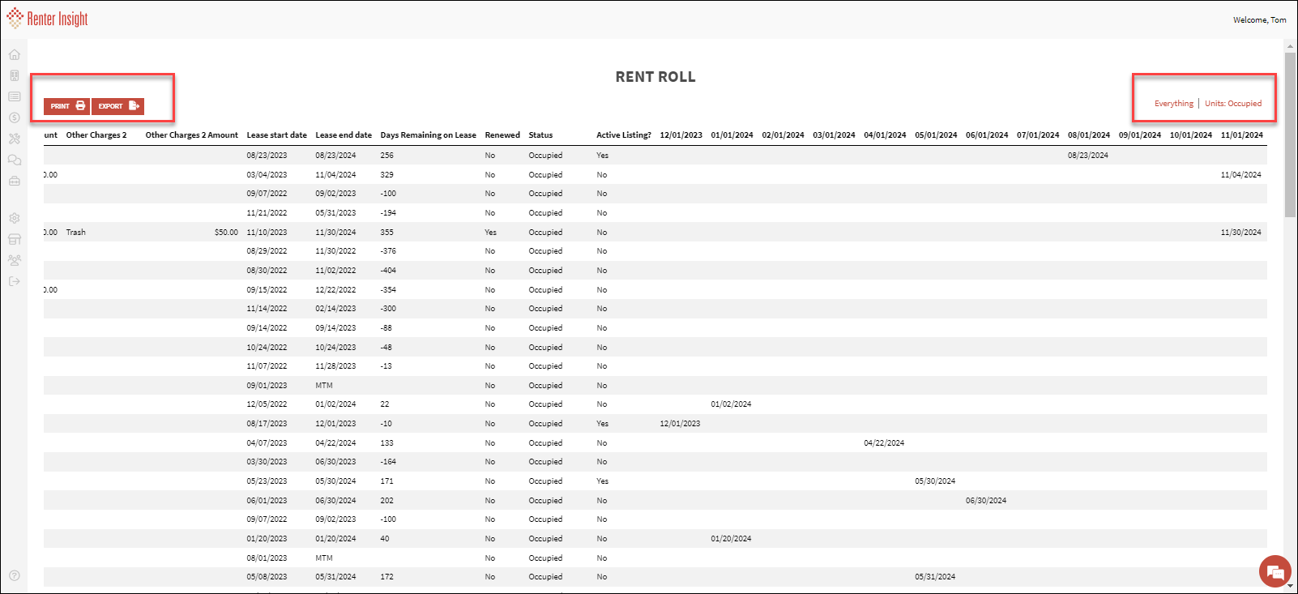Click the 09/01/2024 column header
The width and height of the screenshot is (1298, 594).
[1140, 135]
